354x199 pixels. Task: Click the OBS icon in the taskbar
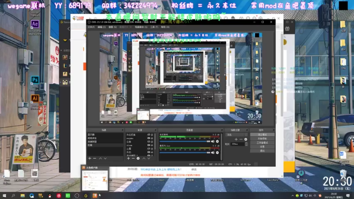click(77, 196)
